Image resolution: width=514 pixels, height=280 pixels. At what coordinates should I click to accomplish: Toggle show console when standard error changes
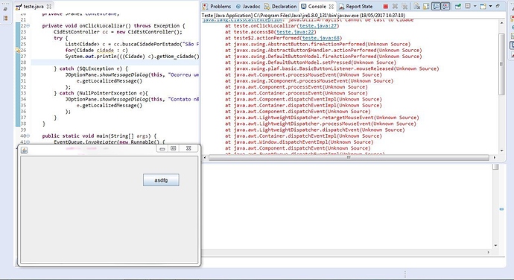click(x=445, y=6)
